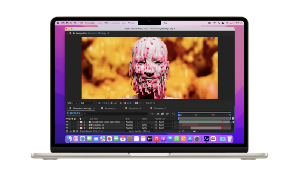This screenshot has height=174, width=299.
Task: Open the Layer menu in menu bar
Action: point(100,23)
